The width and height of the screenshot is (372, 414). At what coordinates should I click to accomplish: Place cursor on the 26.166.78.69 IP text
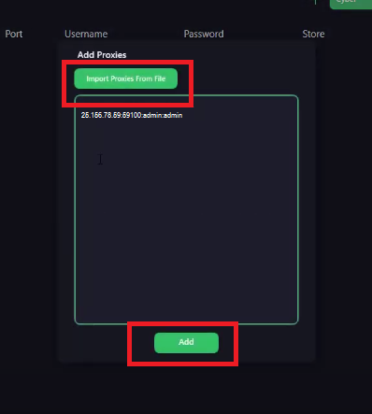coord(101,115)
